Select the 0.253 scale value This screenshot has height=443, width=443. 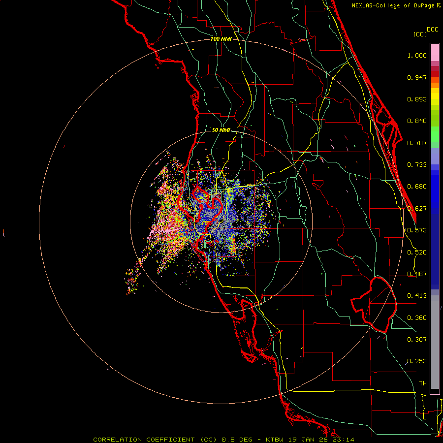click(x=417, y=361)
